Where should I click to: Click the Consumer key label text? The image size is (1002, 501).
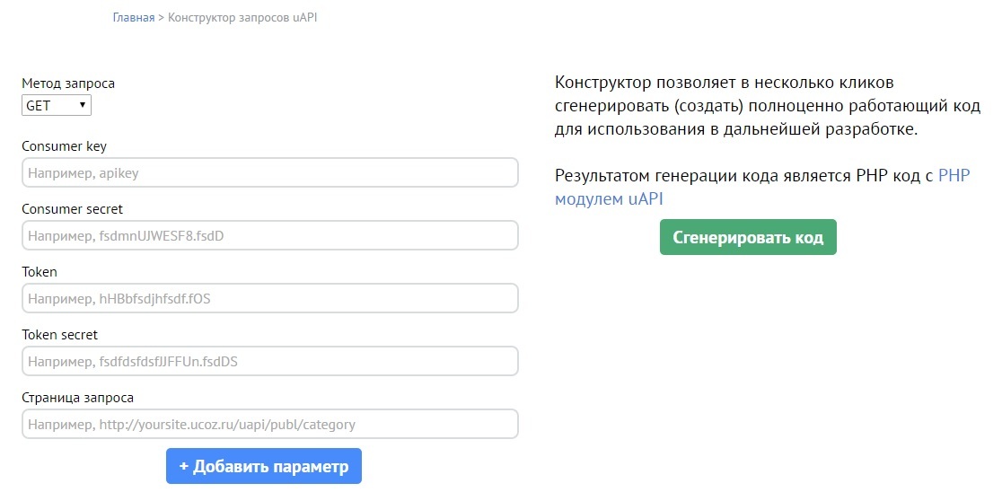click(x=64, y=146)
